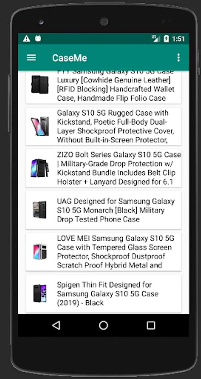
Task: Open the ZIZO Bolt Series case listing
Action: pyautogui.click(x=103, y=168)
